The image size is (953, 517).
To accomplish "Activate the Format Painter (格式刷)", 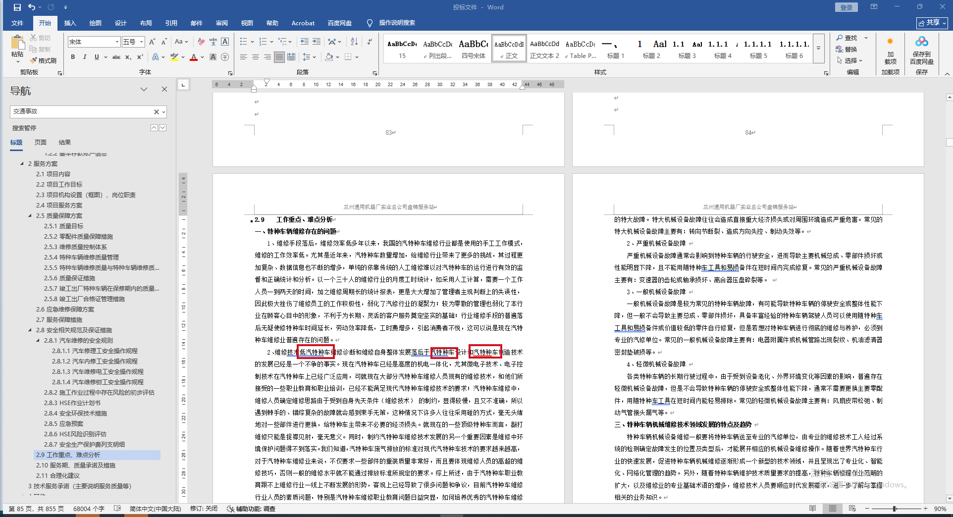I will [x=43, y=60].
